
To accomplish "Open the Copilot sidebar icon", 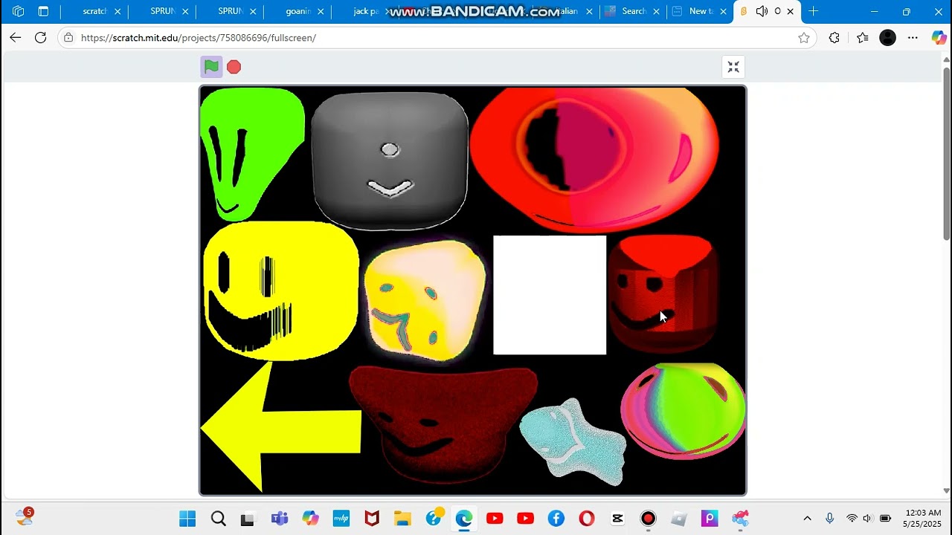I will coord(939,38).
